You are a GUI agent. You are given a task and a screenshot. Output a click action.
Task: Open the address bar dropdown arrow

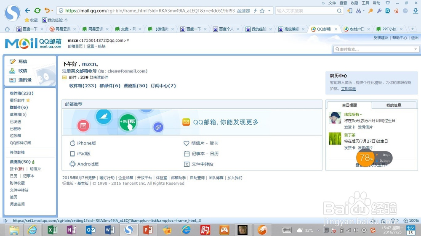(x=269, y=11)
